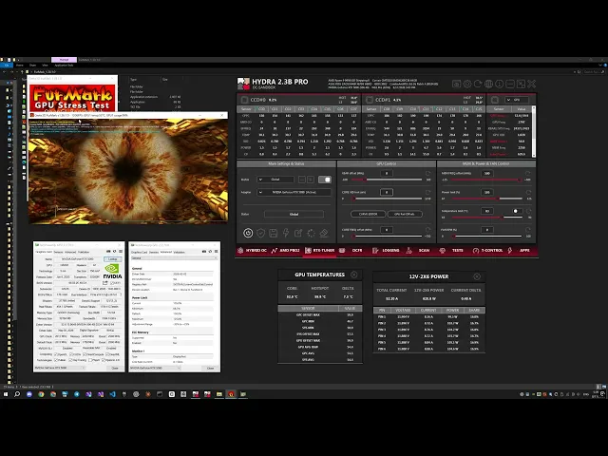Click the HYDRA screenshot camera icon
Screen dimensions: 608x456
click(456, 84)
